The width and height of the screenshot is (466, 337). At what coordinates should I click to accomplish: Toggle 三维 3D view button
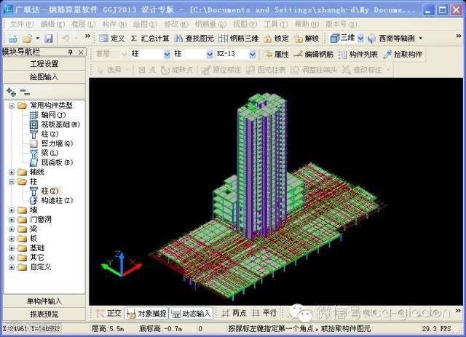click(x=343, y=38)
